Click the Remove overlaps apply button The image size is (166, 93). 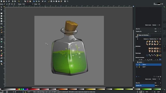[x=160, y=60]
